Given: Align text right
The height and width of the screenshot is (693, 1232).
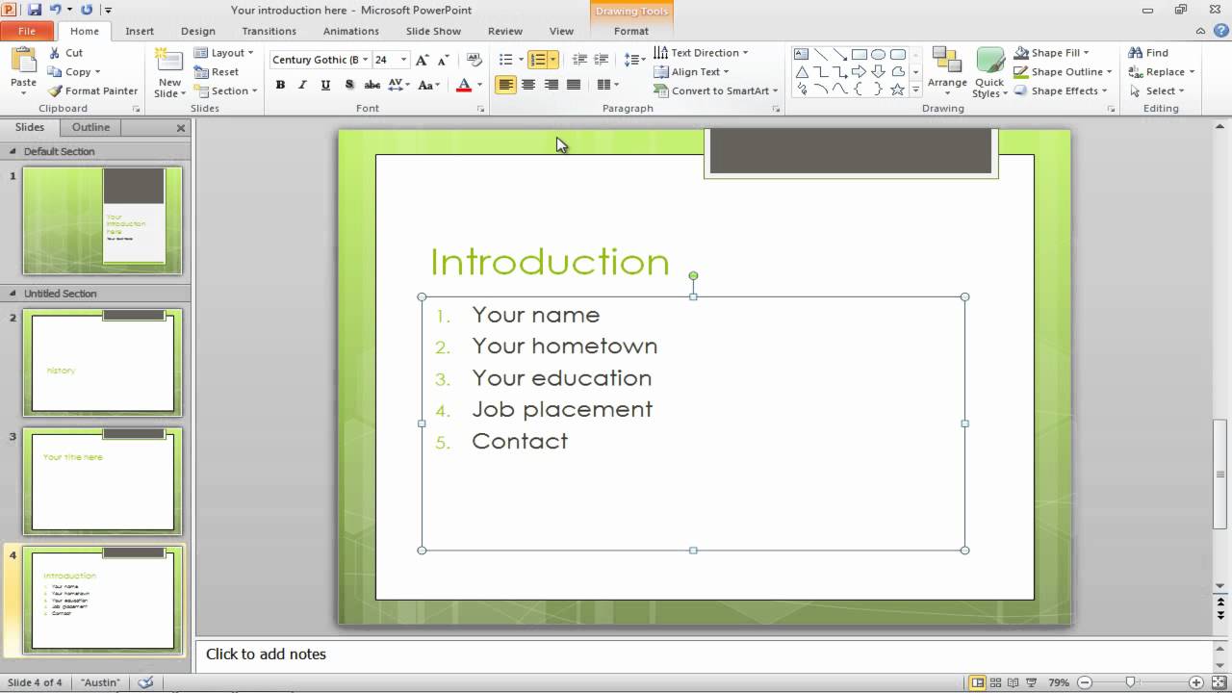Looking at the screenshot, I should point(551,85).
